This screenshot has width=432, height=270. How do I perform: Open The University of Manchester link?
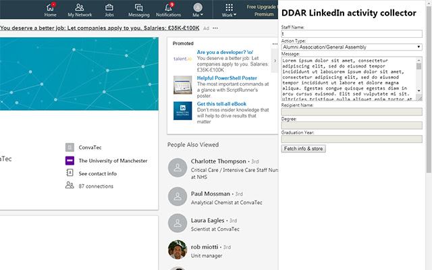point(113,161)
